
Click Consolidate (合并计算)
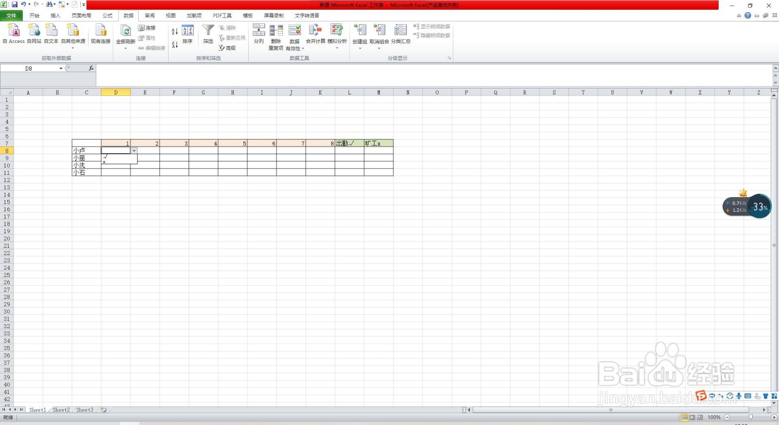(315, 34)
